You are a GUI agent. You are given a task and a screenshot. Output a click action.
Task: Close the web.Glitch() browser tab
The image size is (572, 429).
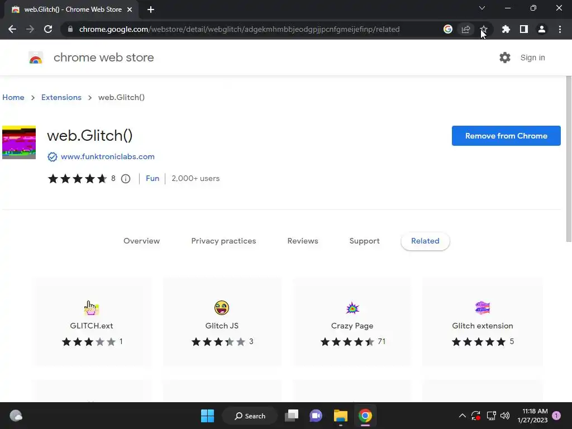(x=130, y=9)
